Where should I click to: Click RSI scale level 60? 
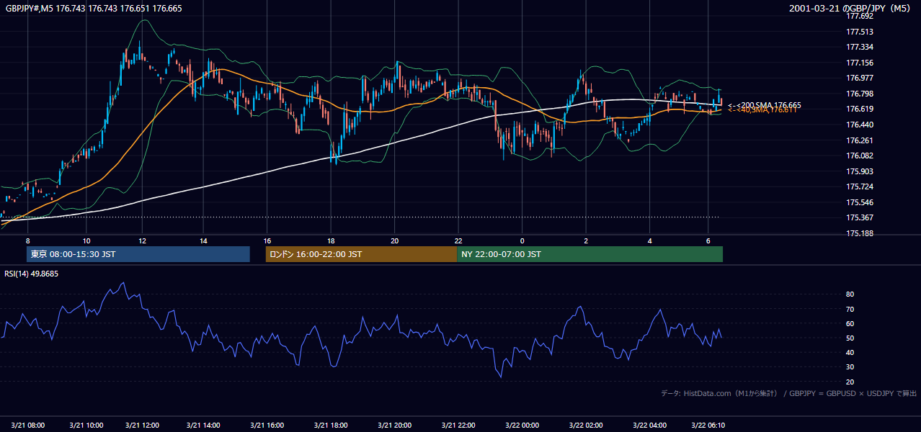point(850,324)
